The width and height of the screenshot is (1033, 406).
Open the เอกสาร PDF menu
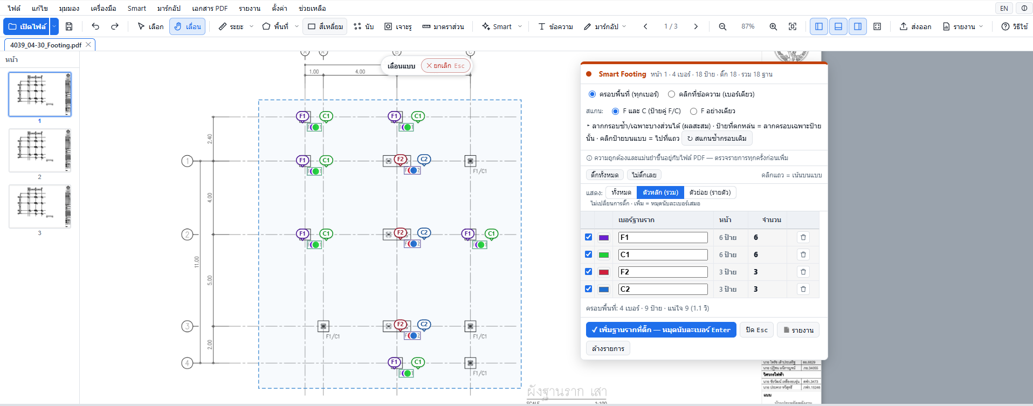210,8
